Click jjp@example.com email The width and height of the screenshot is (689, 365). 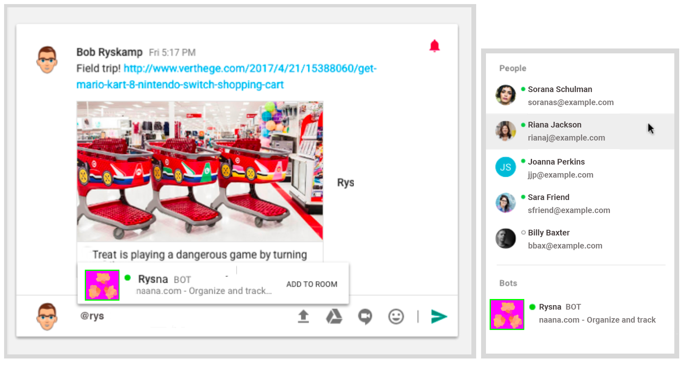[x=561, y=175]
